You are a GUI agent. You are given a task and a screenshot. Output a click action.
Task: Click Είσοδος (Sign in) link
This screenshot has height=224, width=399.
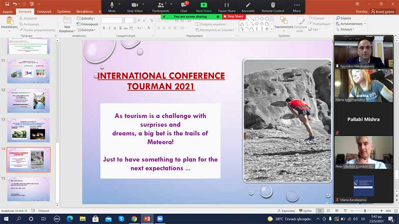click(362, 11)
